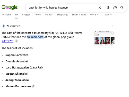Open the Videos results tab
Viewport: 129px width, 97px height.
tap(49, 15)
